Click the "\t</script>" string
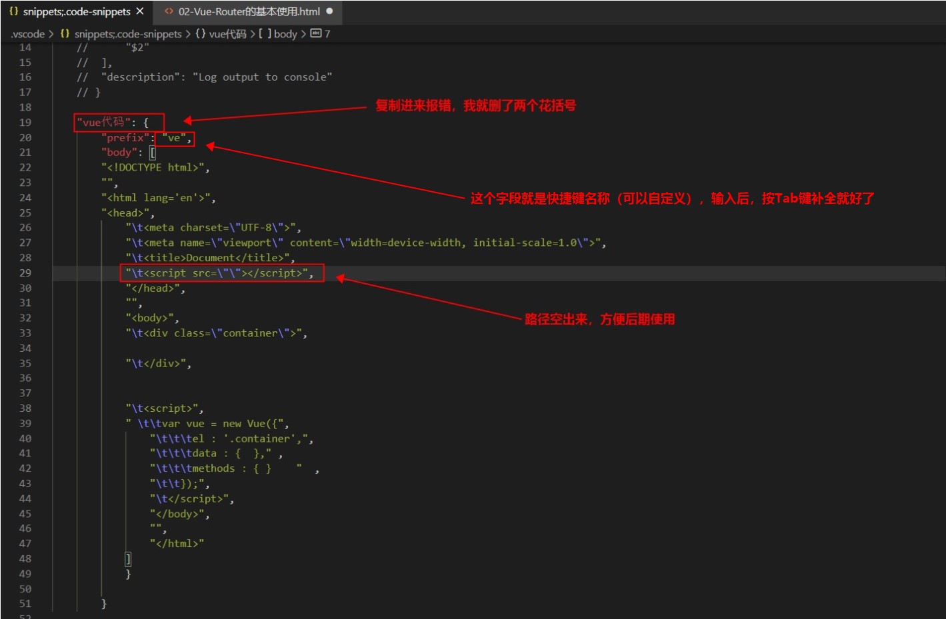This screenshot has width=946, height=619. [x=189, y=499]
